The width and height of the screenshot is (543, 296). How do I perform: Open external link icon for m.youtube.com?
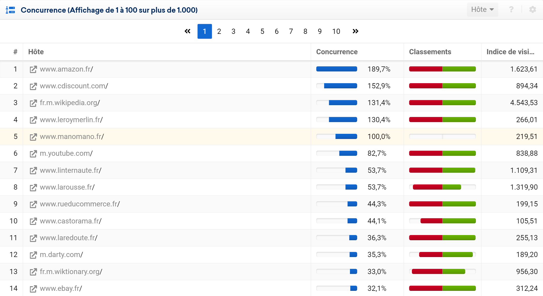(33, 153)
